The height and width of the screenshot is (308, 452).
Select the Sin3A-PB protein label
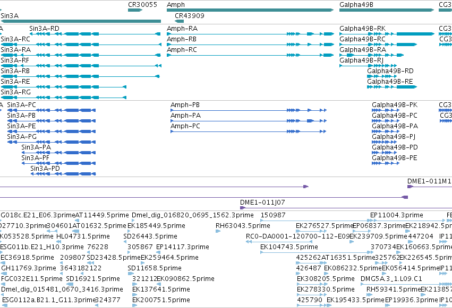21,116
